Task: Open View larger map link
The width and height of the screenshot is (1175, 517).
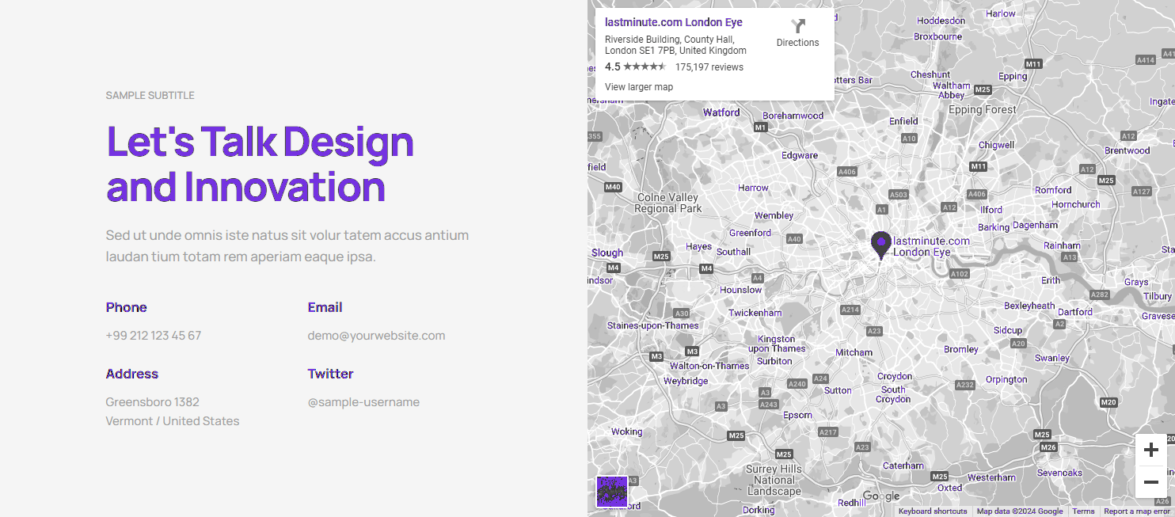Action: (639, 87)
